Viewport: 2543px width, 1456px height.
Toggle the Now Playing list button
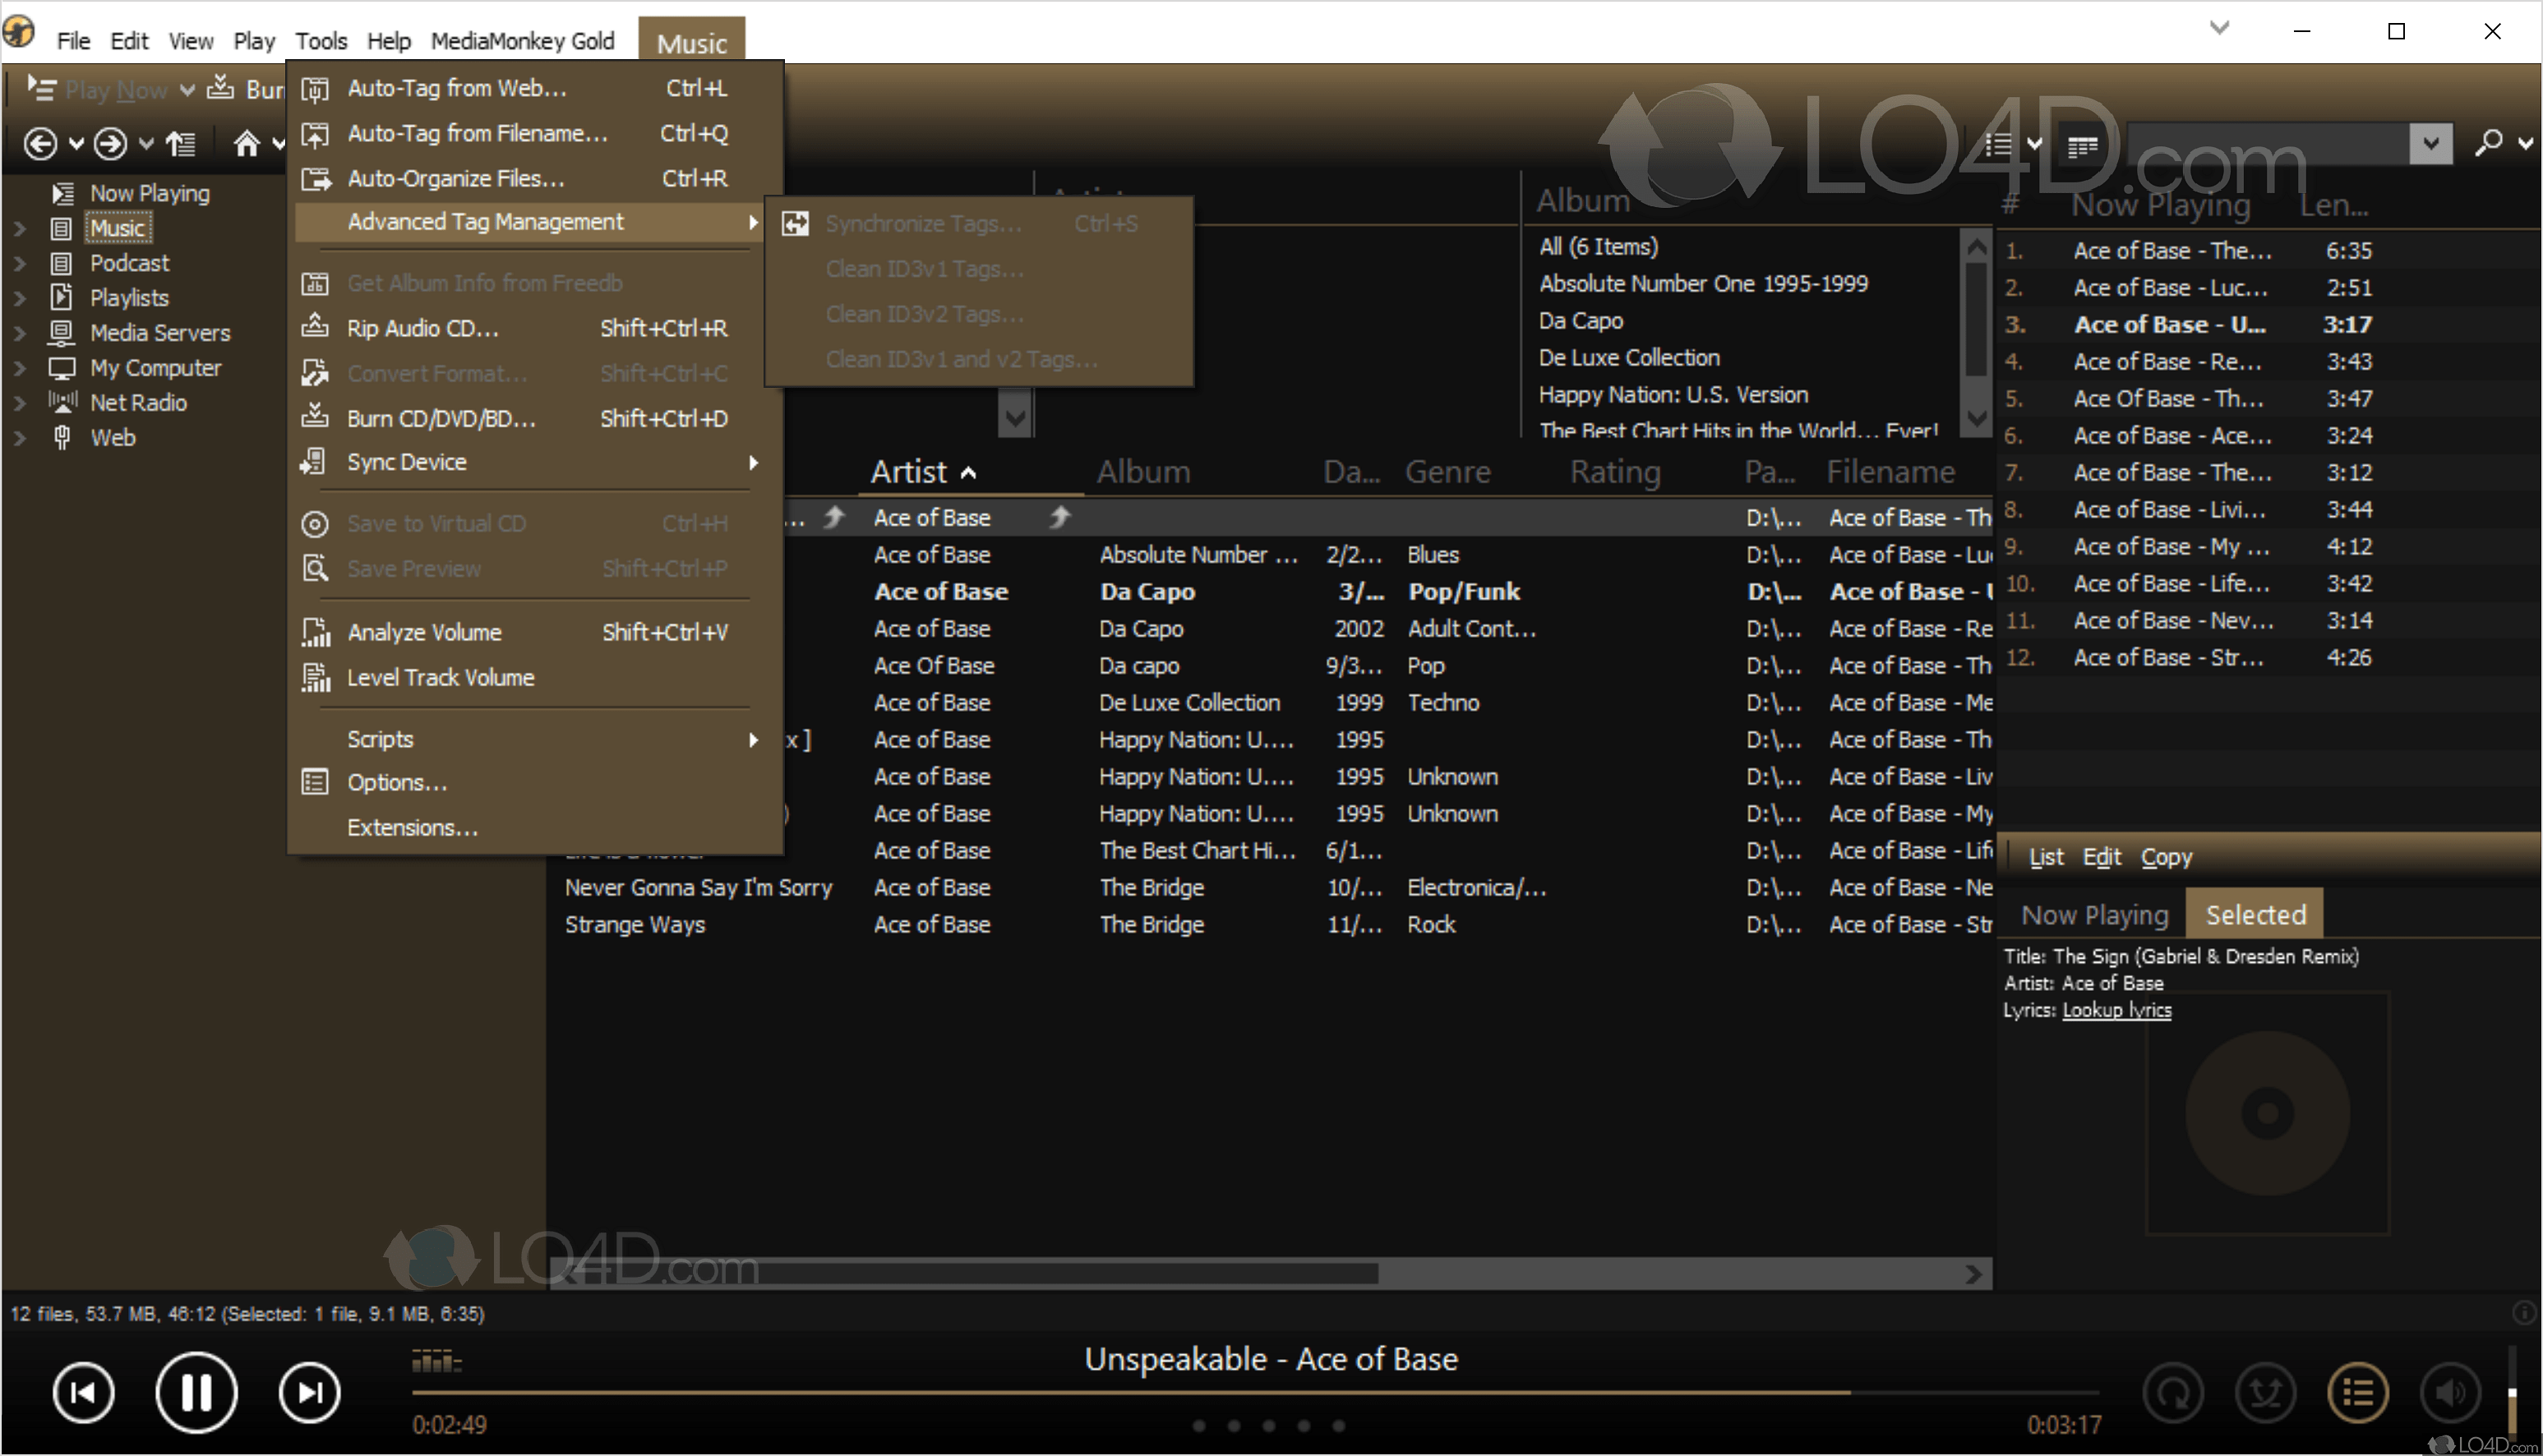click(2357, 1392)
